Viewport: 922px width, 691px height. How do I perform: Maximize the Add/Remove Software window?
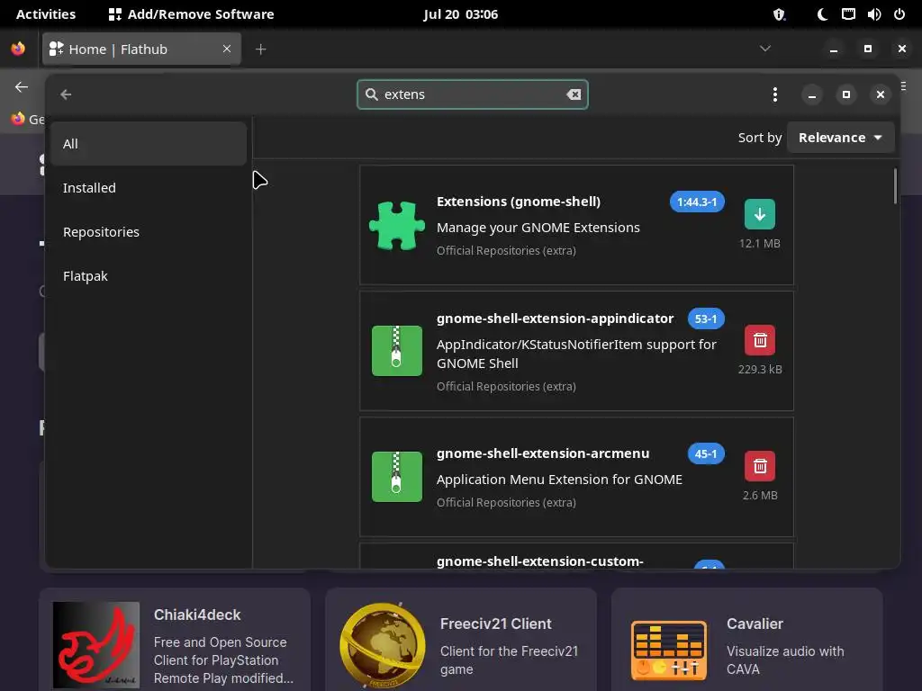[845, 94]
